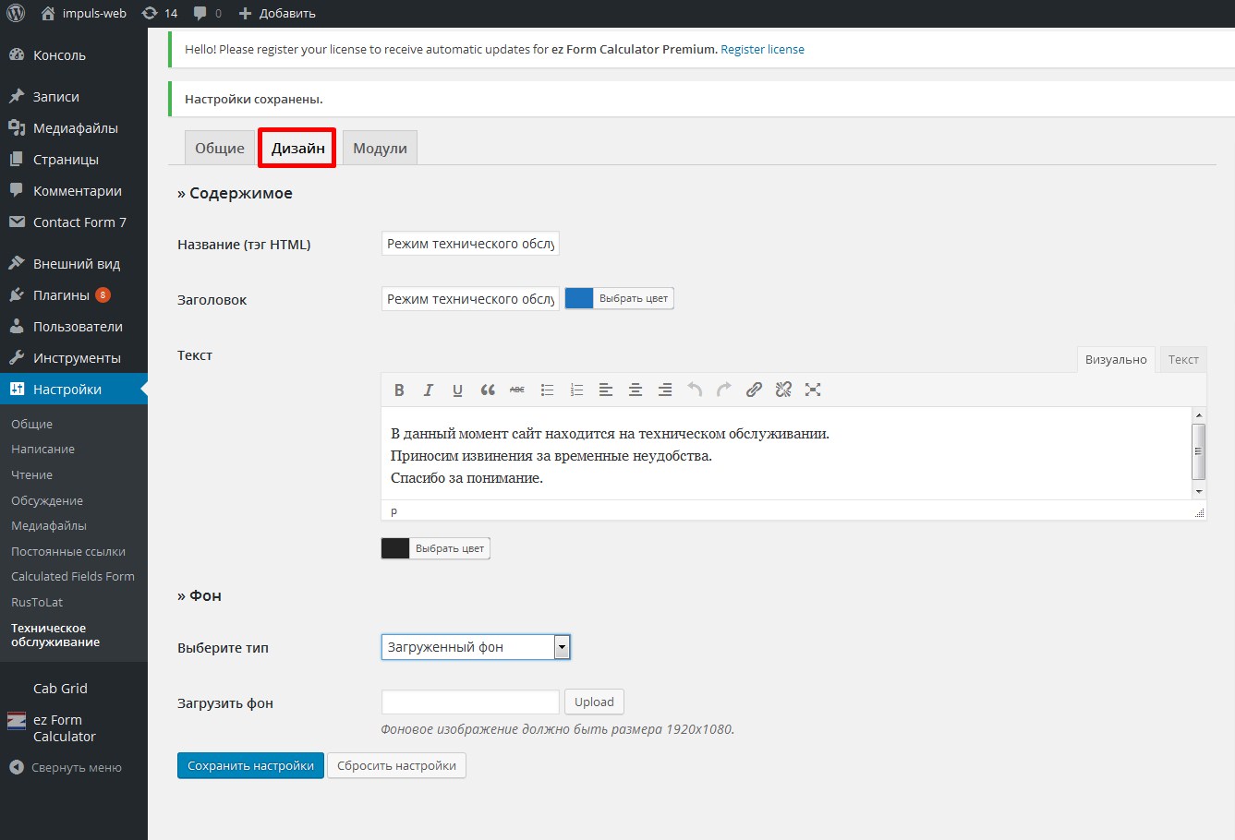This screenshot has width=1235, height=840.
Task: Apply bold formatting in editor
Action: 399,390
